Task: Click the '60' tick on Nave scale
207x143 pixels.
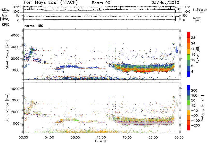Action: pos(185,15)
